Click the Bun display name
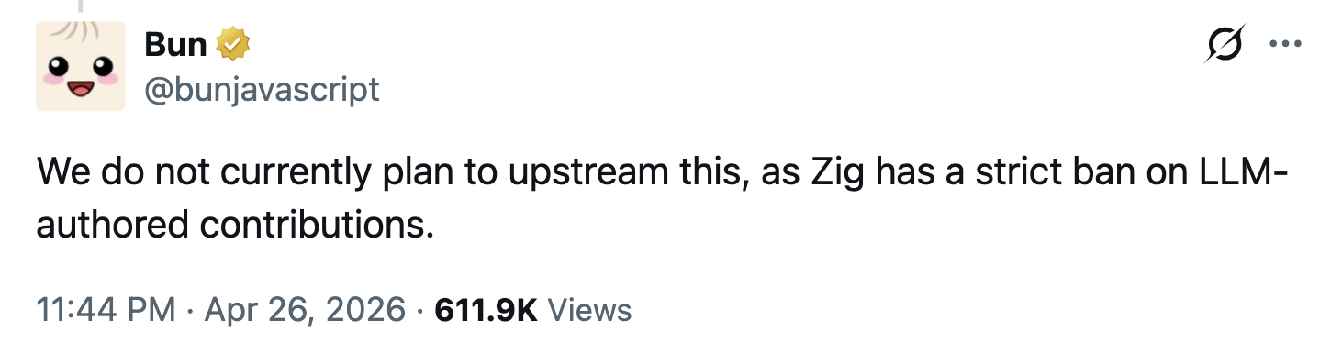 click(175, 43)
